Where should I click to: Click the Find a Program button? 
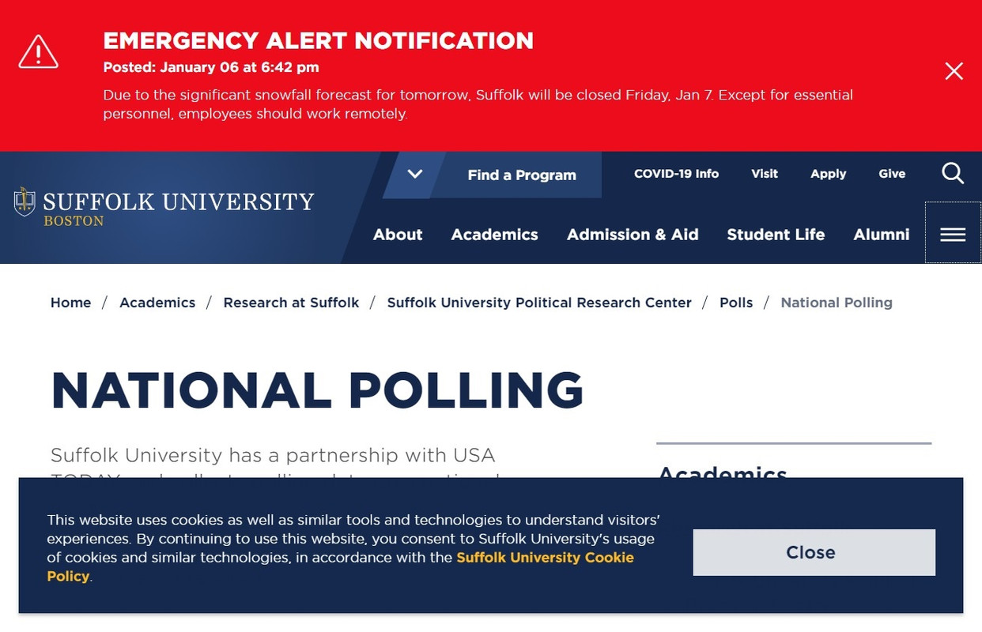(x=522, y=175)
